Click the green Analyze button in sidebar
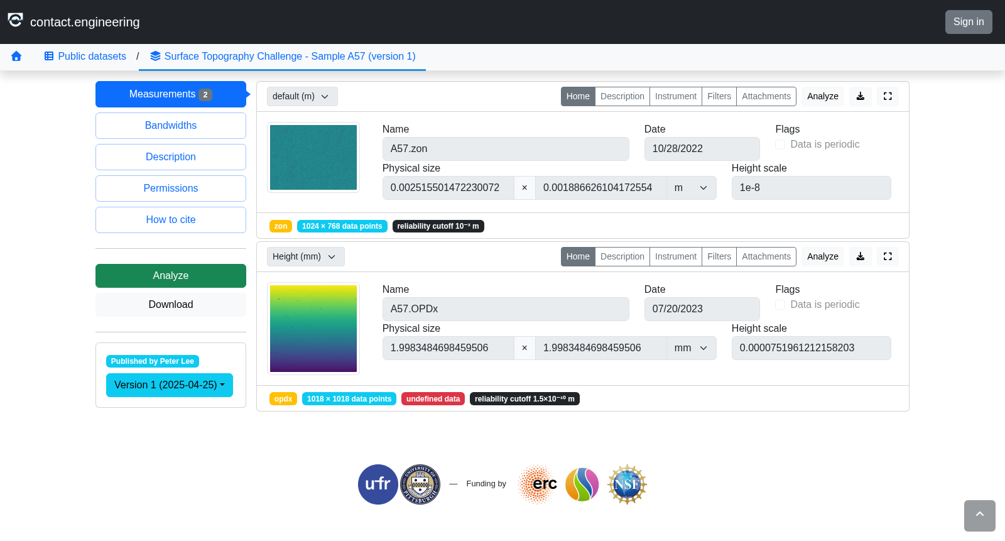The image size is (1005, 541). tap(171, 276)
